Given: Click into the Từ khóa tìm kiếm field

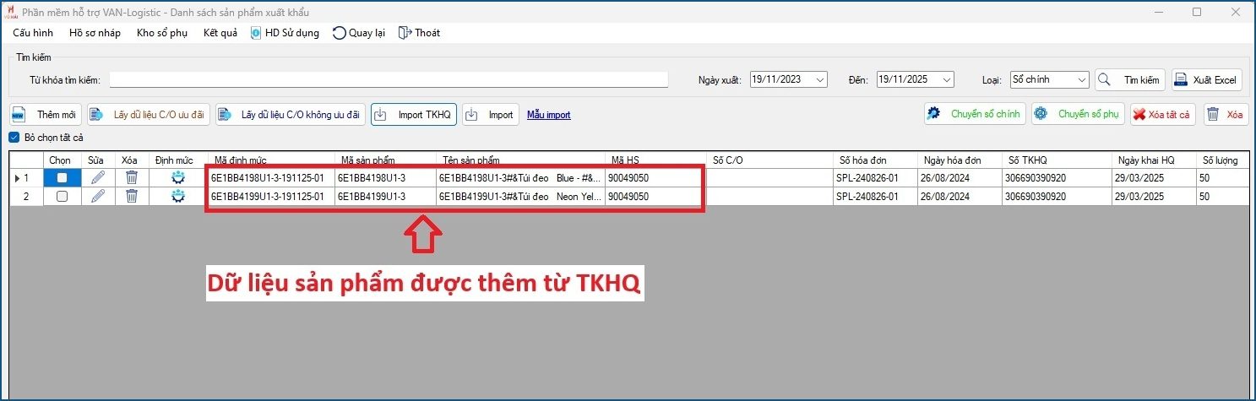Looking at the screenshot, I should pos(389,79).
